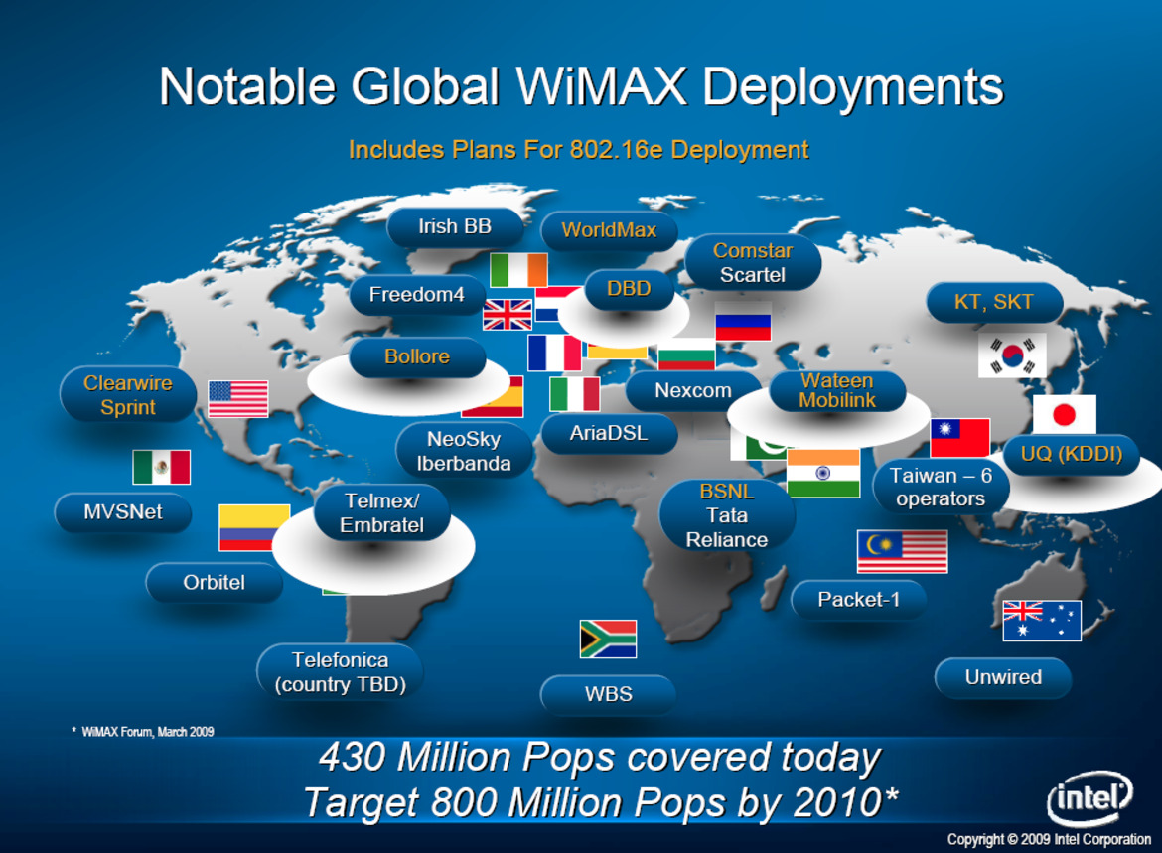The height and width of the screenshot is (853, 1162).
Task: Select the UQ (KDDI) label
Action: [x=1072, y=454]
